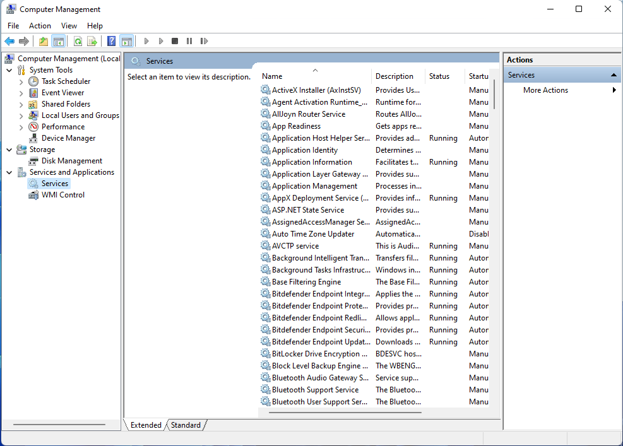This screenshot has width=623, height=446.
Task: Collapse the Storage tree node
Action: 9,150
